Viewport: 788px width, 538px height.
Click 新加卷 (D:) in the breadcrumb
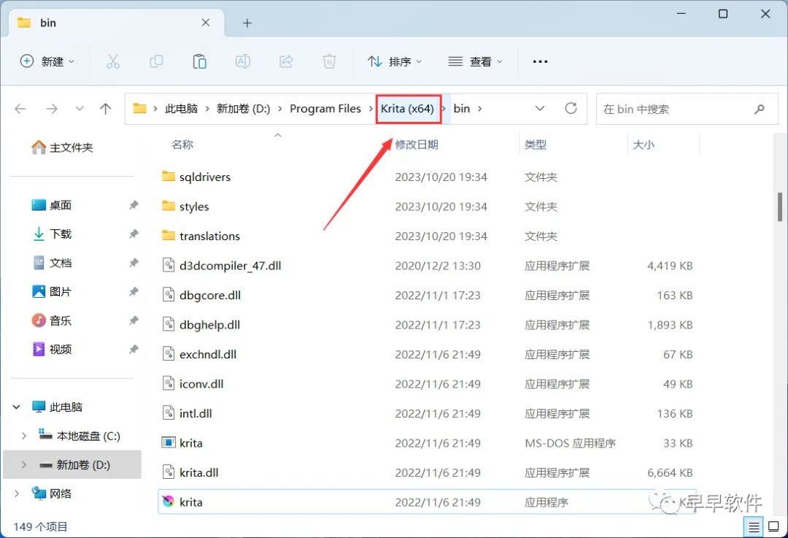243,109
